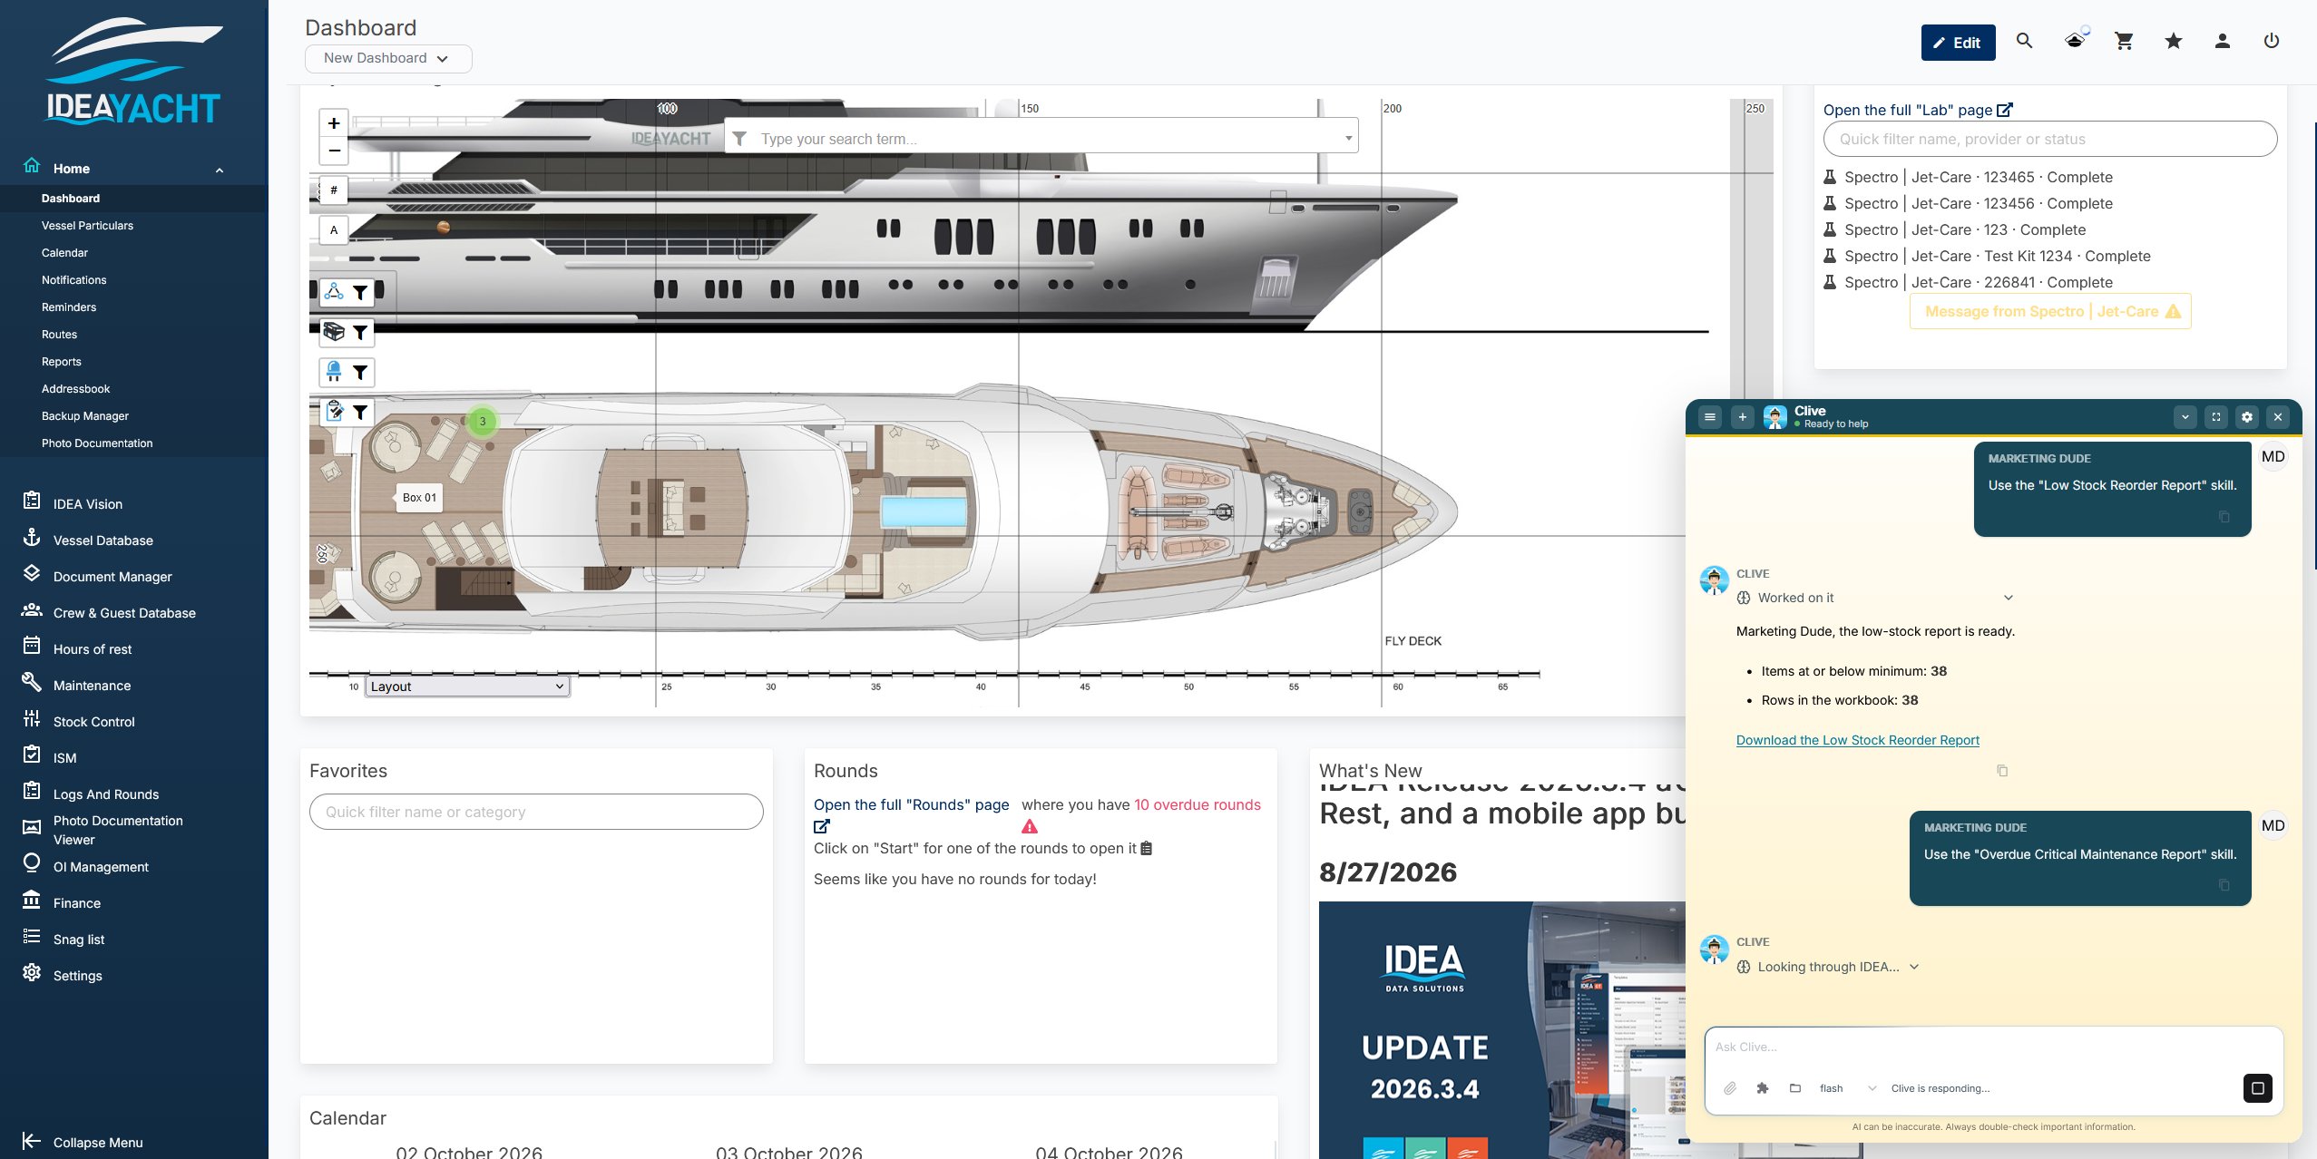
Task: Open the flash model selector dropdown
Action: click(1848, 1088)
